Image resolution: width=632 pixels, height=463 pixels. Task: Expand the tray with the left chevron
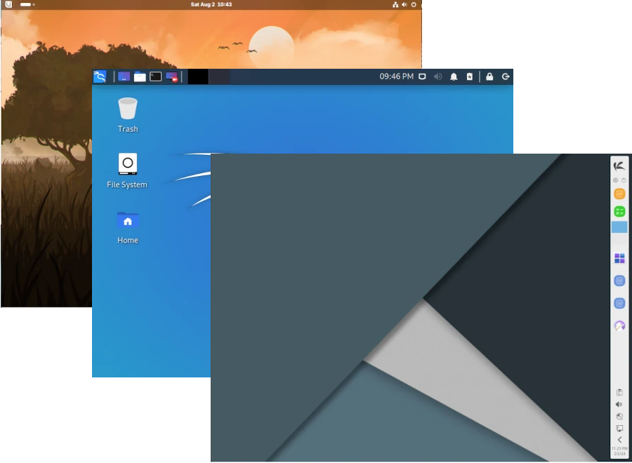pyautogui.click(x=619, y=440)
